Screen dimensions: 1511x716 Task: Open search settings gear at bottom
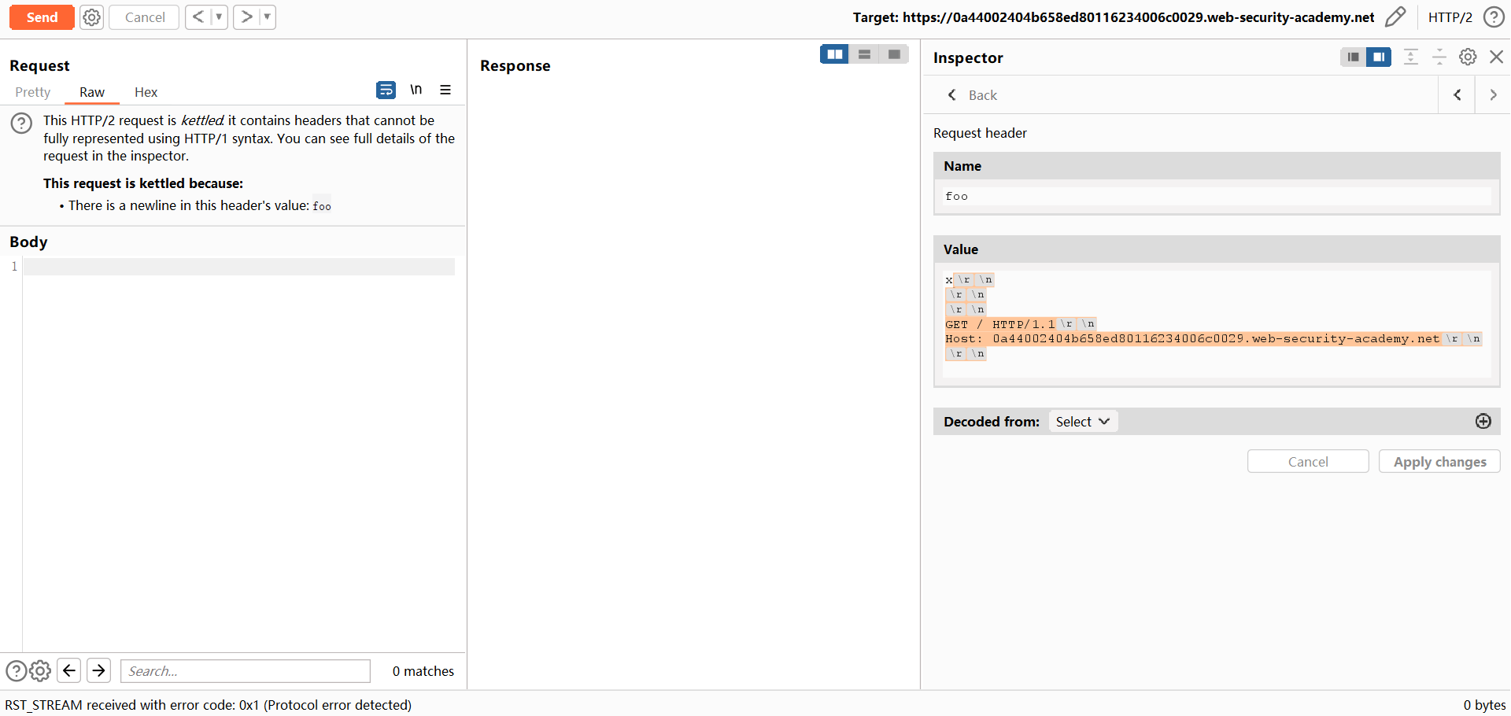(40, 671)
